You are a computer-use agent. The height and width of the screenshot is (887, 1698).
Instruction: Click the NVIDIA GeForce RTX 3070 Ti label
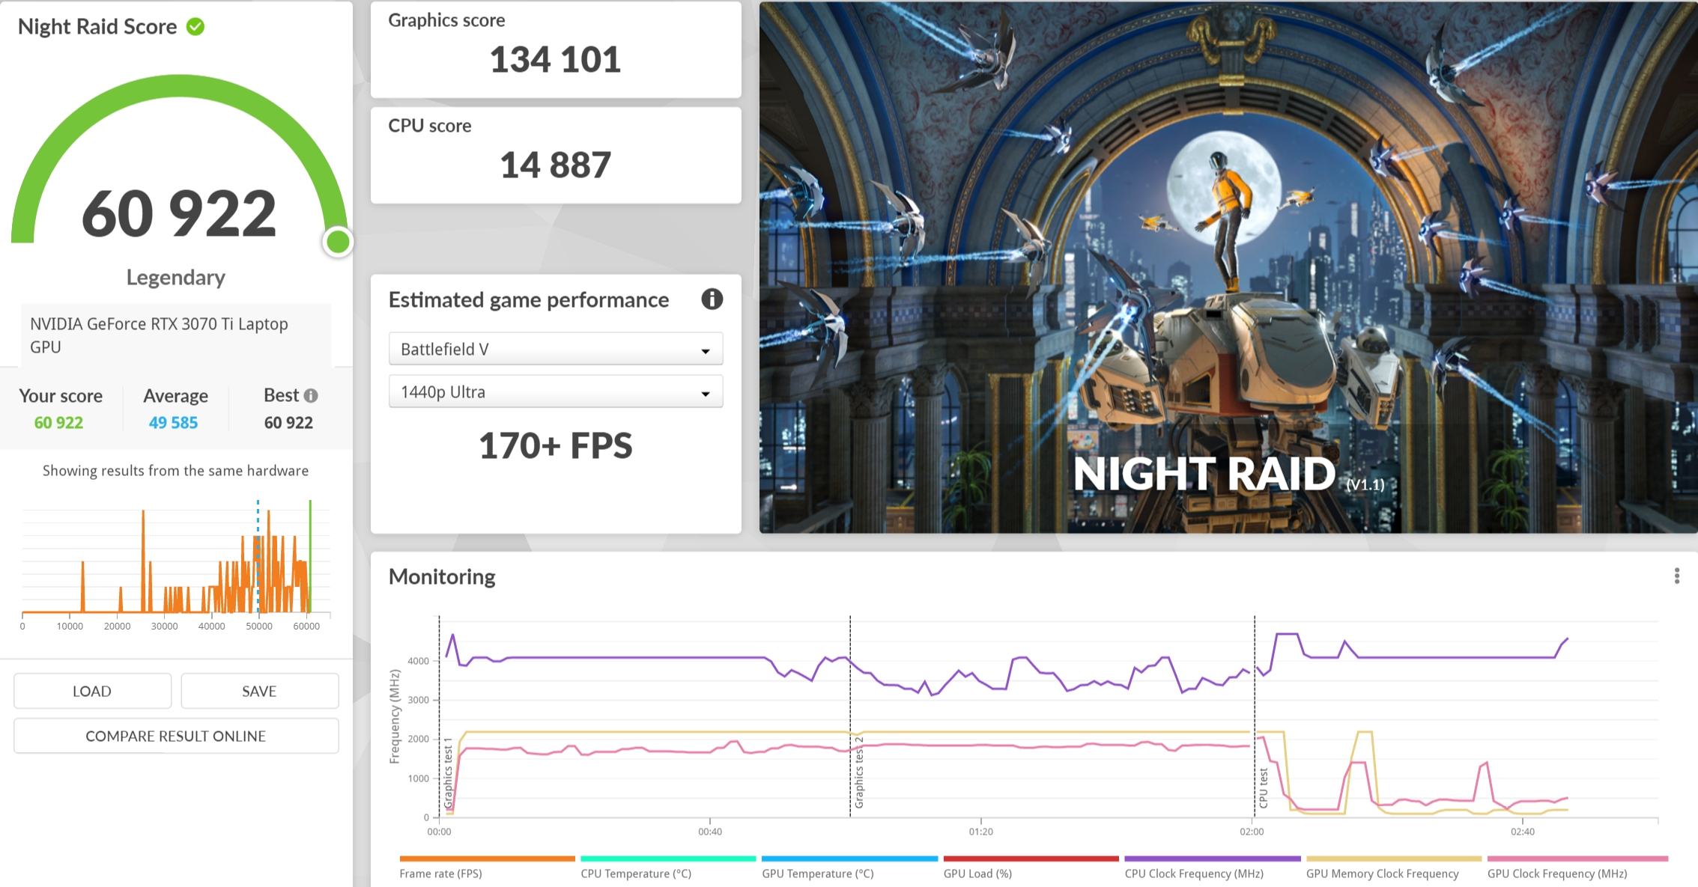coord(159,335)
